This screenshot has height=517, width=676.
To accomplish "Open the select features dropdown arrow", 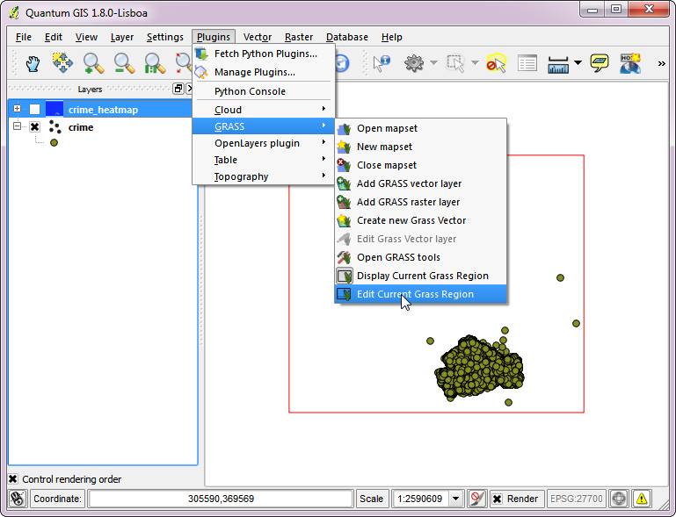I will 475,63.
